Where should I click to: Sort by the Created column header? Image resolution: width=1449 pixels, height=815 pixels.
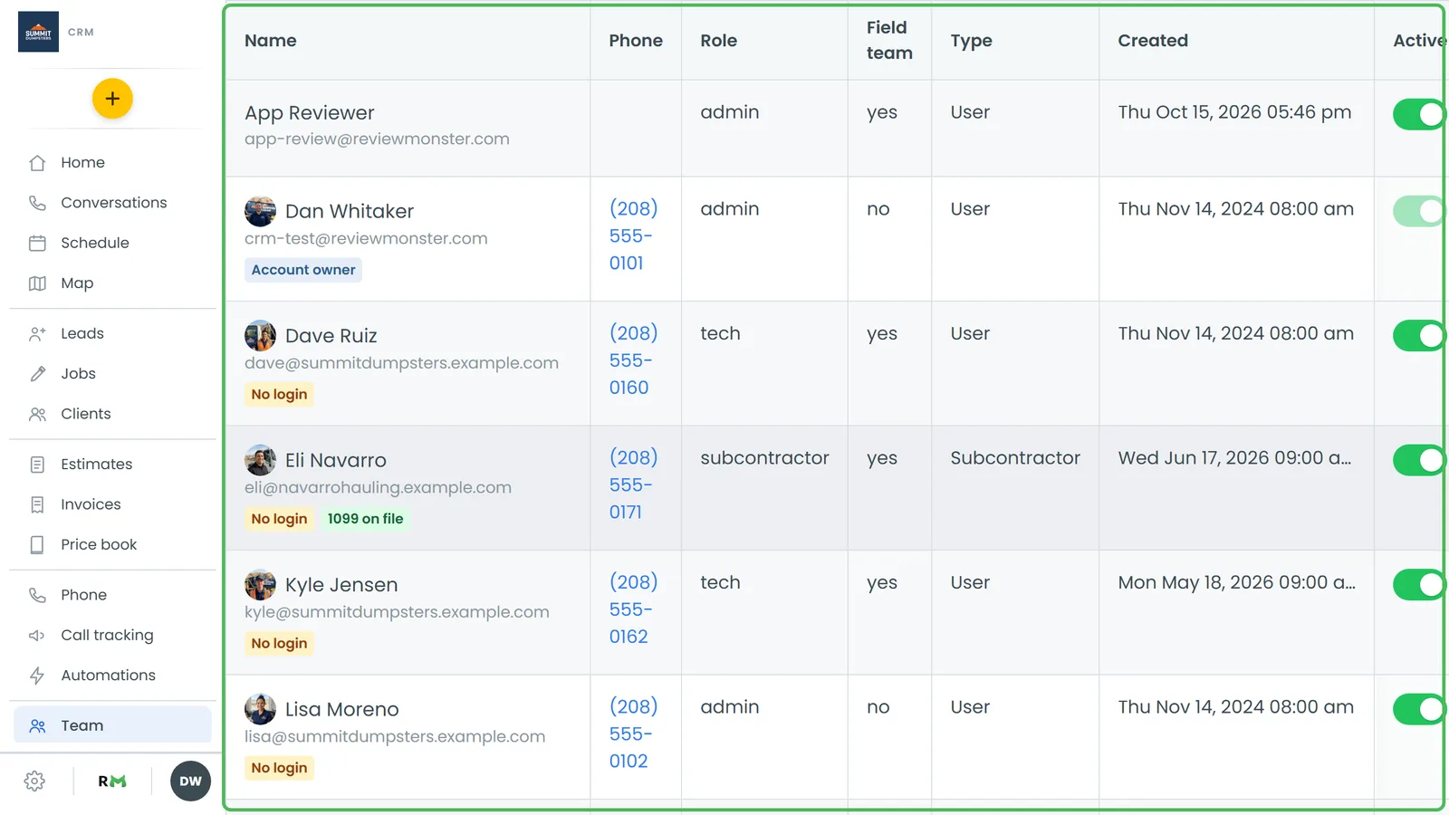tap(1153, 41)
